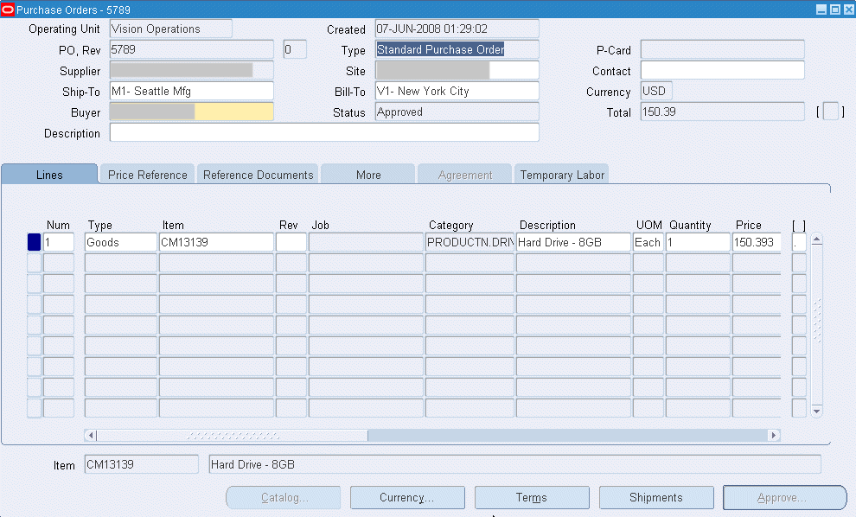This screenshot has width=856, height=517.
Task: Switch to the More tab
Action: point(368,175)
